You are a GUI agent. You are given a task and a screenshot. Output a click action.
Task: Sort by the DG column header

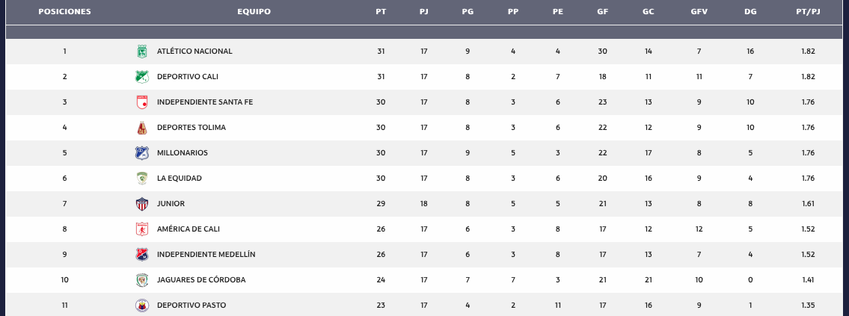750,12
